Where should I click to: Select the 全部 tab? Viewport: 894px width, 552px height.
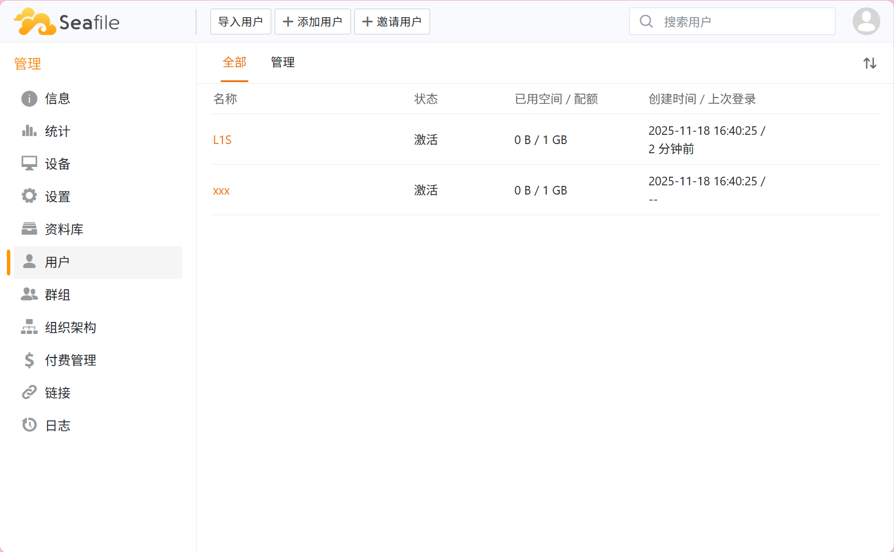(235, 63)
